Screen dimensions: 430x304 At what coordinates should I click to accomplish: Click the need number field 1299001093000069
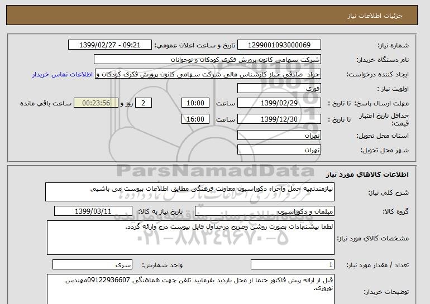point(279,45)
